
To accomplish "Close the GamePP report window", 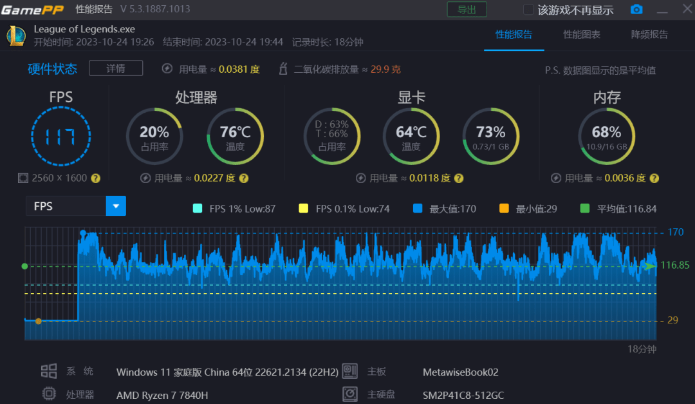I will pyautogui.click(x=687, y=9).
